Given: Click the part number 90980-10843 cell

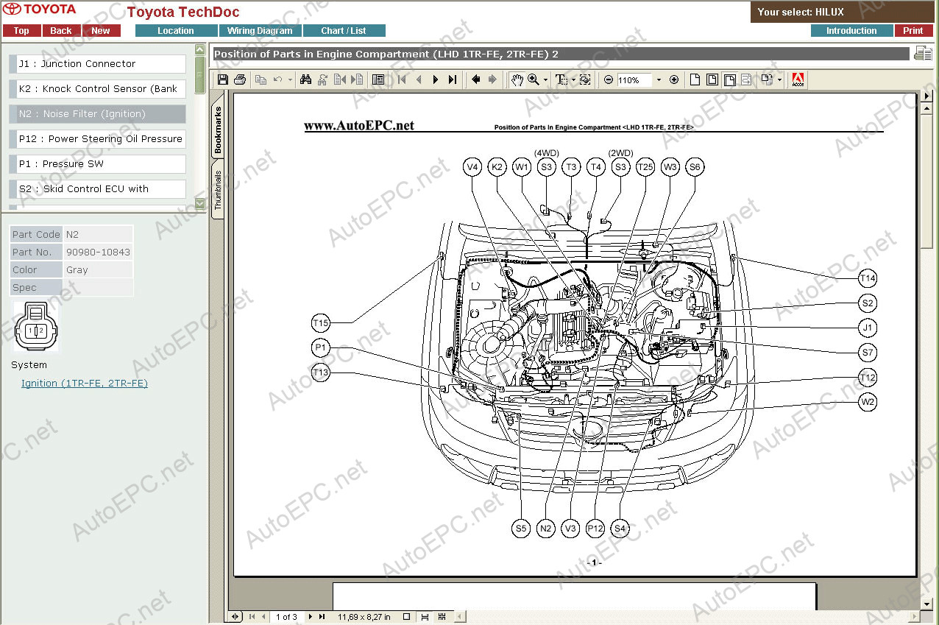Looking at the screenshot, I should [x=98, y=253].
